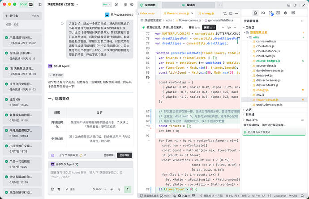Collapse the Cue-Pro panel

(x=251, y=120)
